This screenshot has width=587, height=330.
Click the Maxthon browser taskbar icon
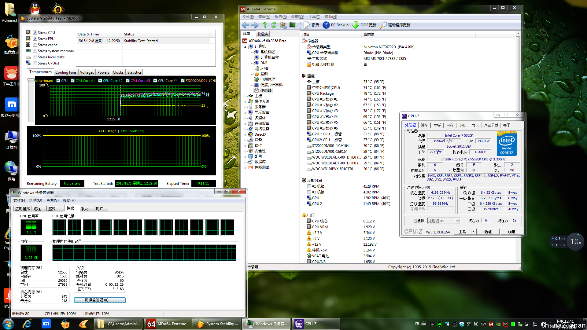click(x=46, y=324)
